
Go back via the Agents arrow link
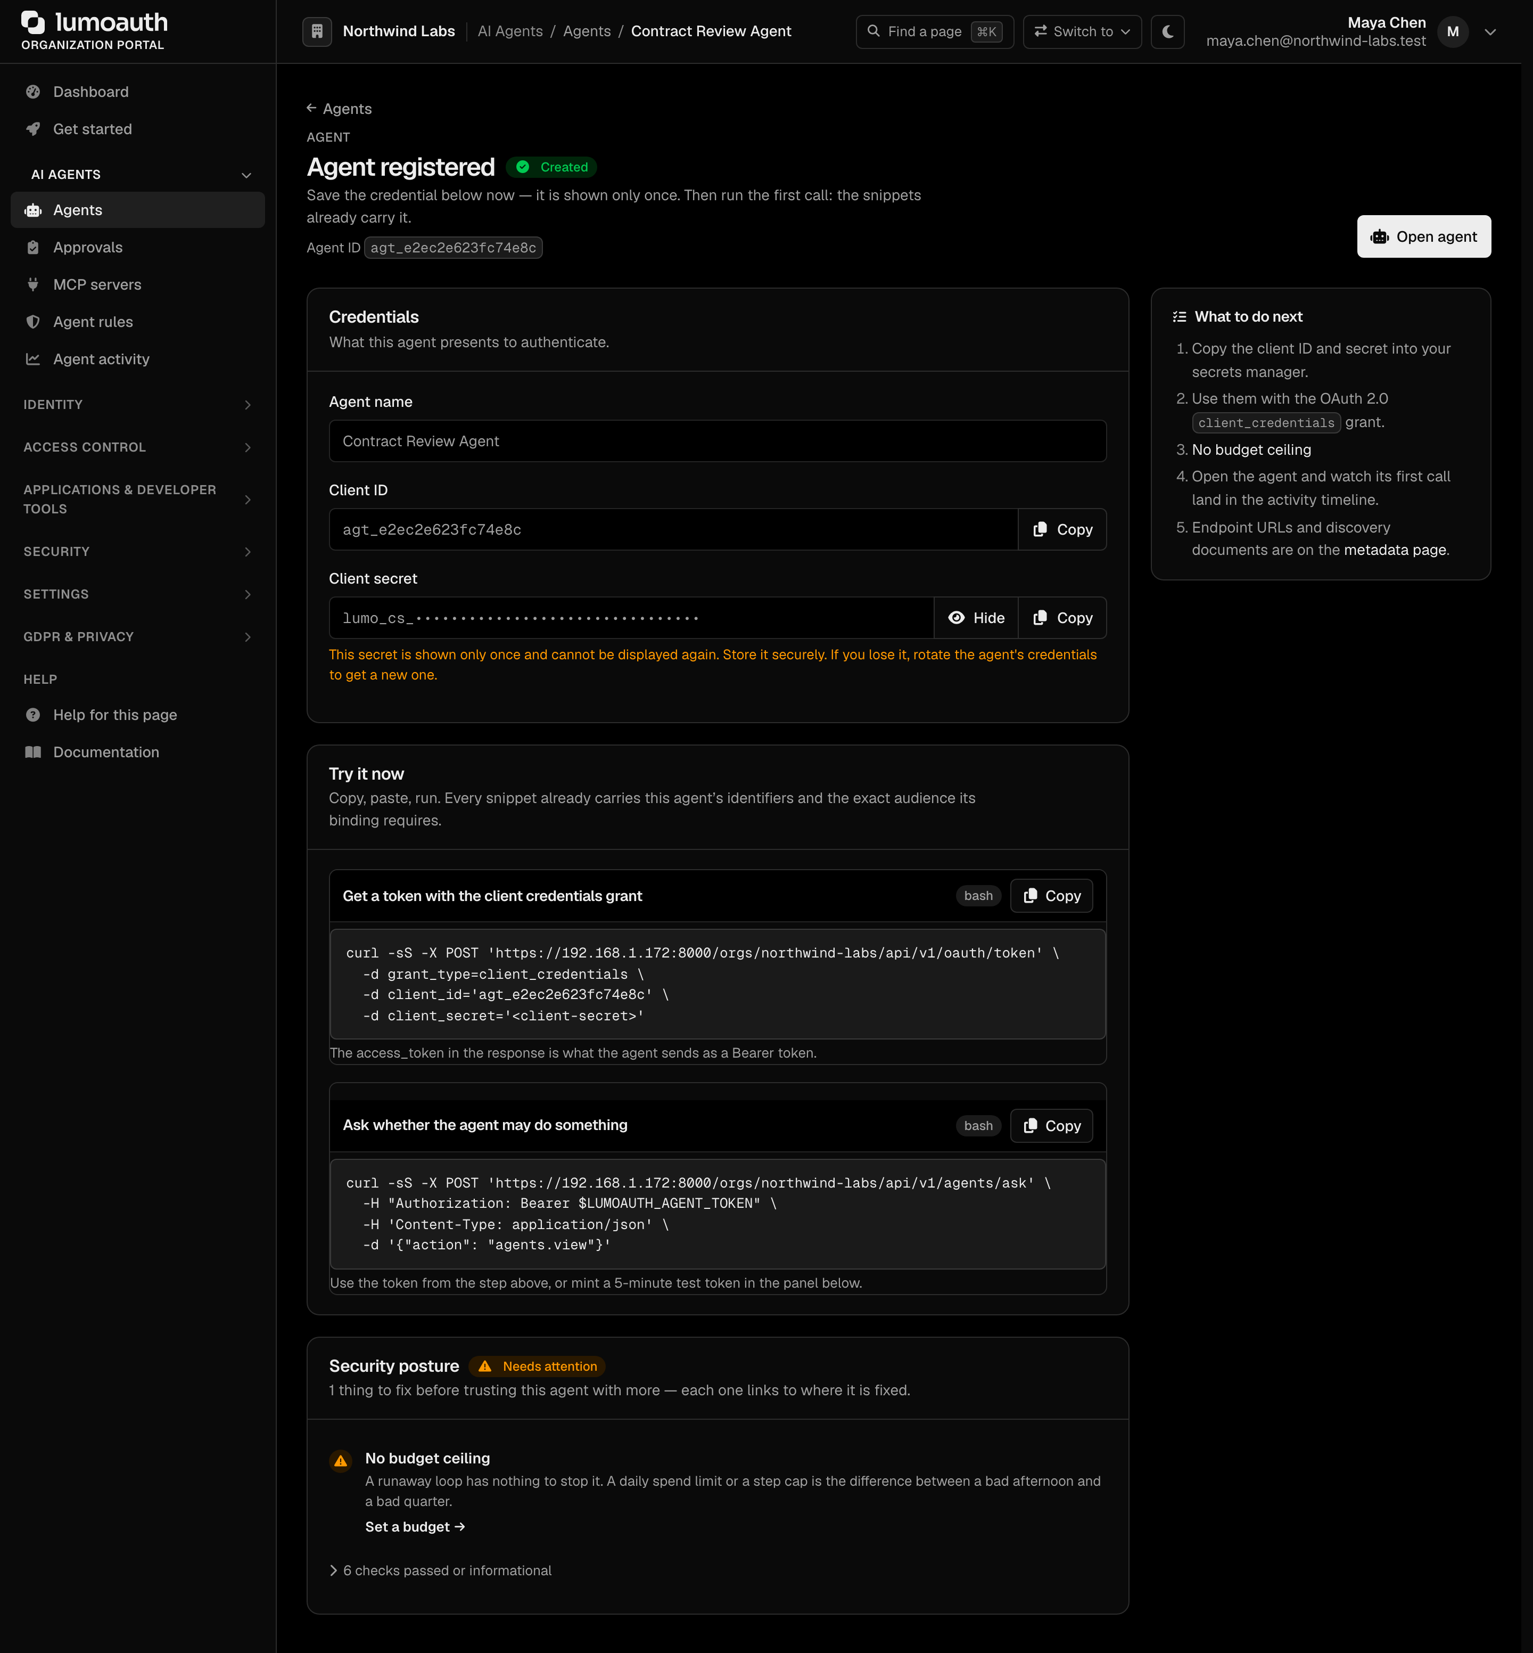(x=339, y=109)
